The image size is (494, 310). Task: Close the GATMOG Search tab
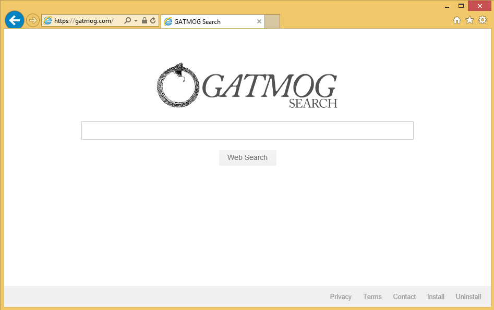click(x=259, y=22)
